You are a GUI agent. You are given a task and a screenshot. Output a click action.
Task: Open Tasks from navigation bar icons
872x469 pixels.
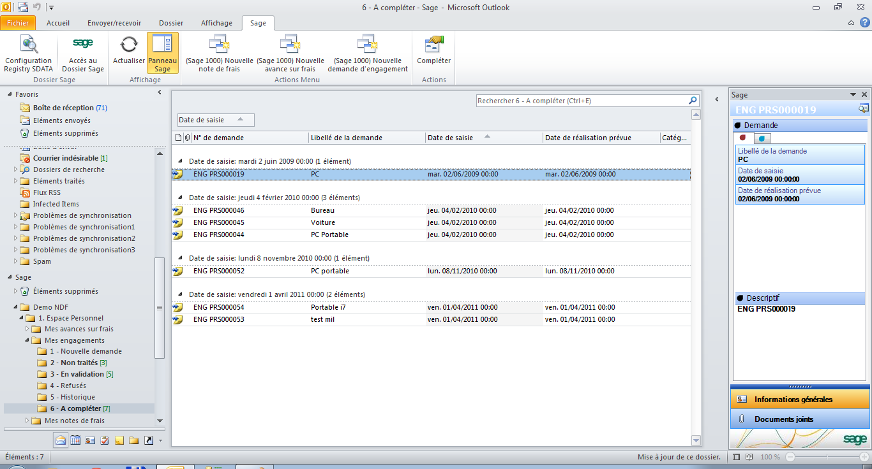tap(105, 440)
